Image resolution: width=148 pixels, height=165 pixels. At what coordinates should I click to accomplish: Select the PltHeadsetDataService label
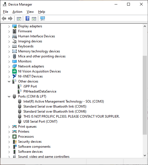(x=40, y=91)
